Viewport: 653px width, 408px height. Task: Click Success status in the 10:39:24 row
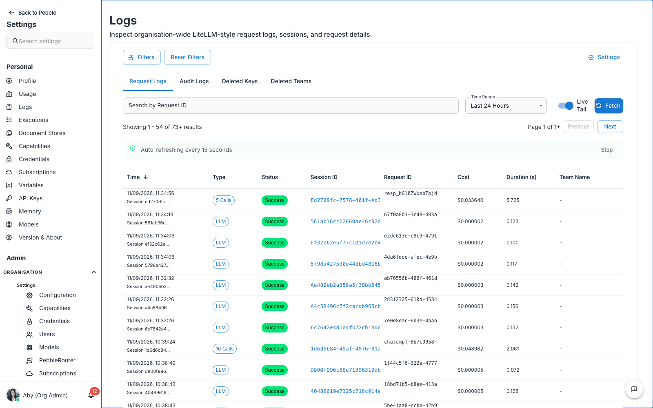click(x=275, y=349)
